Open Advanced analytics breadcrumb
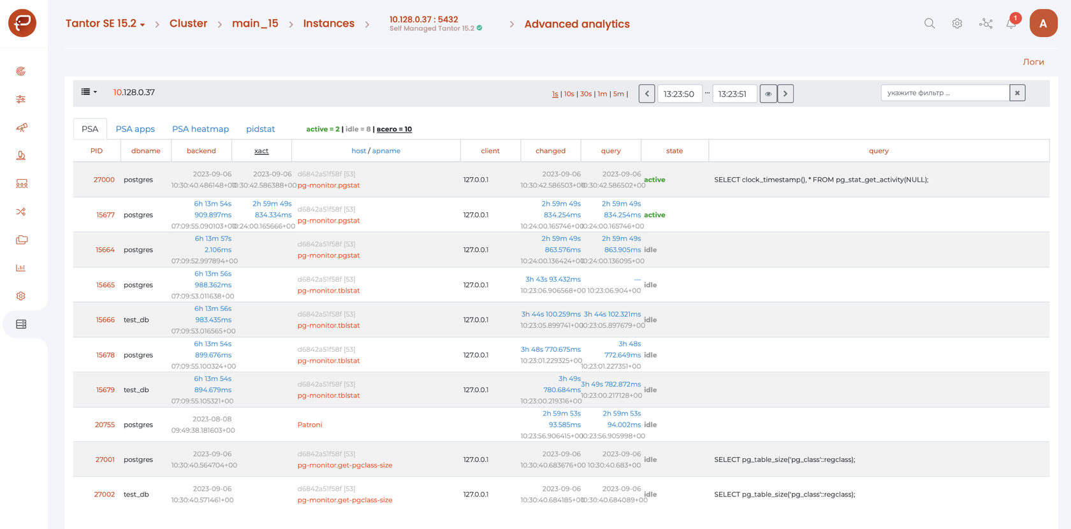This screenshot has height=529, width=1071. tap(577, 24)
